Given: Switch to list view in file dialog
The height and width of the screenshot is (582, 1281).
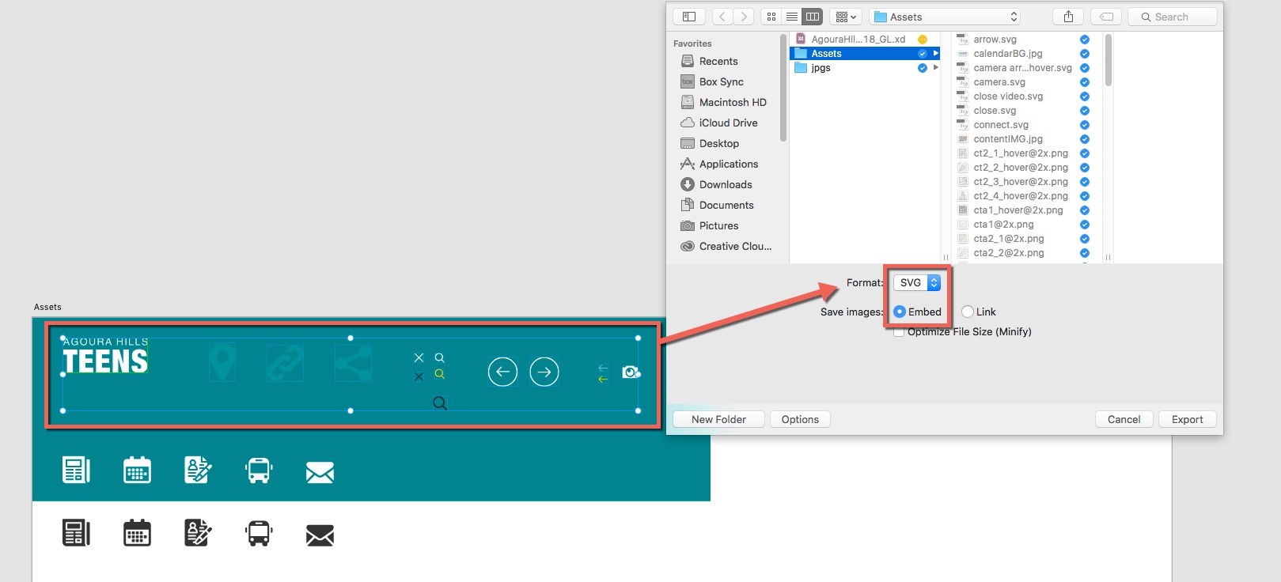Looking at the screenshot, I should point(792,17).
